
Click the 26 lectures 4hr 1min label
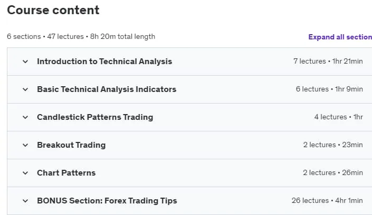[x=327, y=201]
